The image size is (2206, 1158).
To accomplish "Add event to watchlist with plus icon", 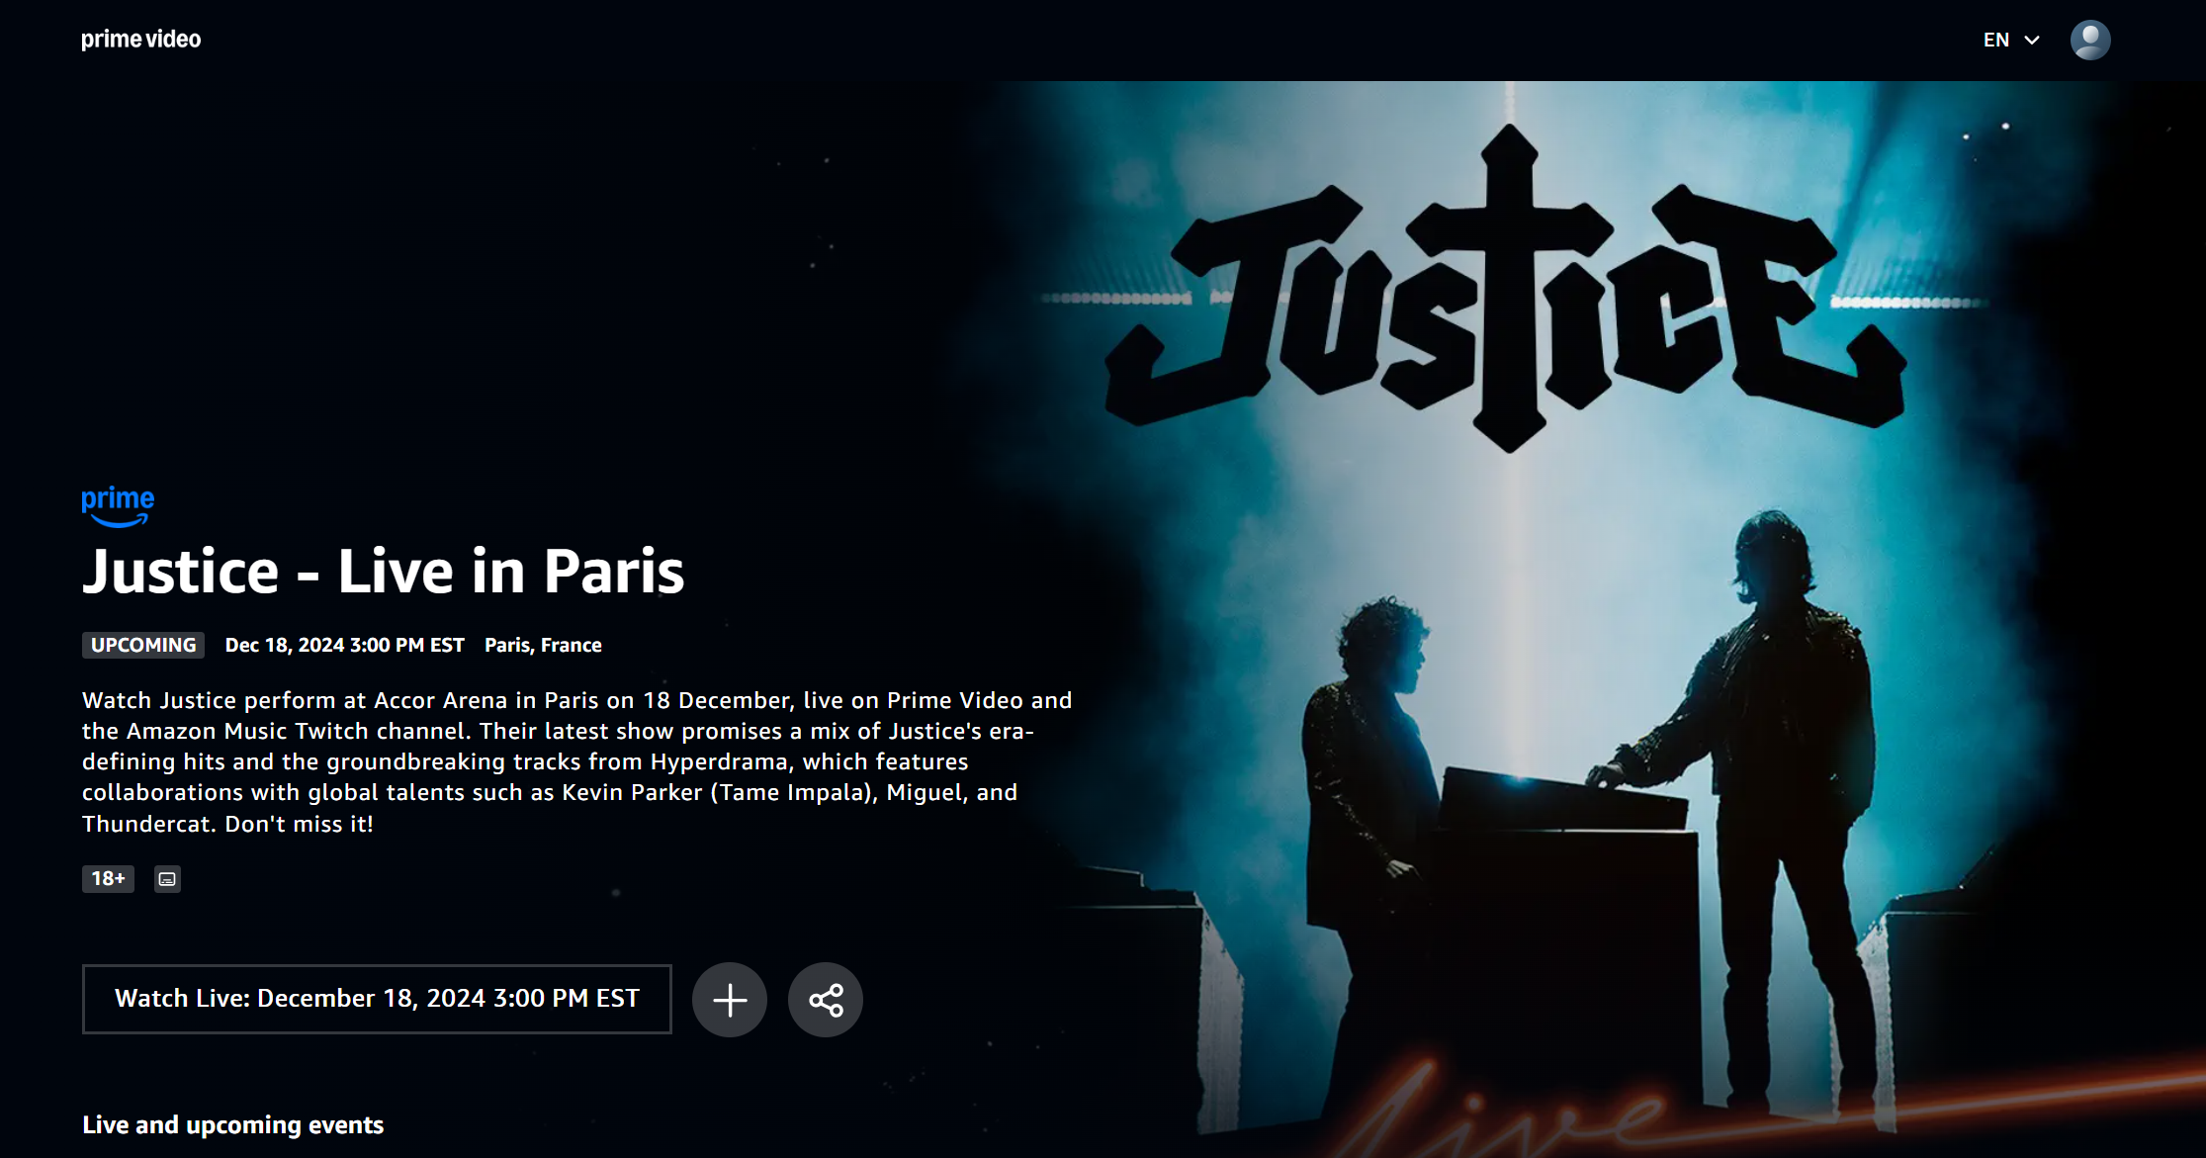I will [x=730, y=1000].
